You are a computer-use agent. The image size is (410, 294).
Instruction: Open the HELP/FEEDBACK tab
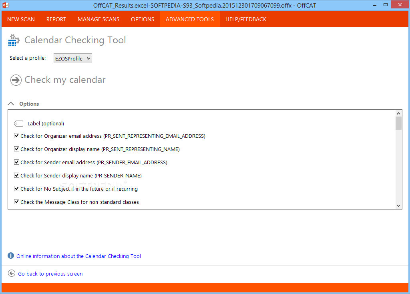pos(246,19)
